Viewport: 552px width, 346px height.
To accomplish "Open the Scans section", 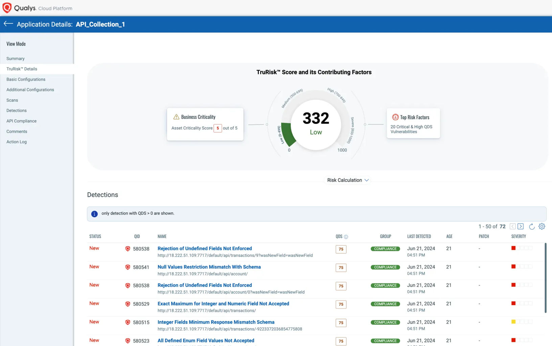I will point(12,100).
